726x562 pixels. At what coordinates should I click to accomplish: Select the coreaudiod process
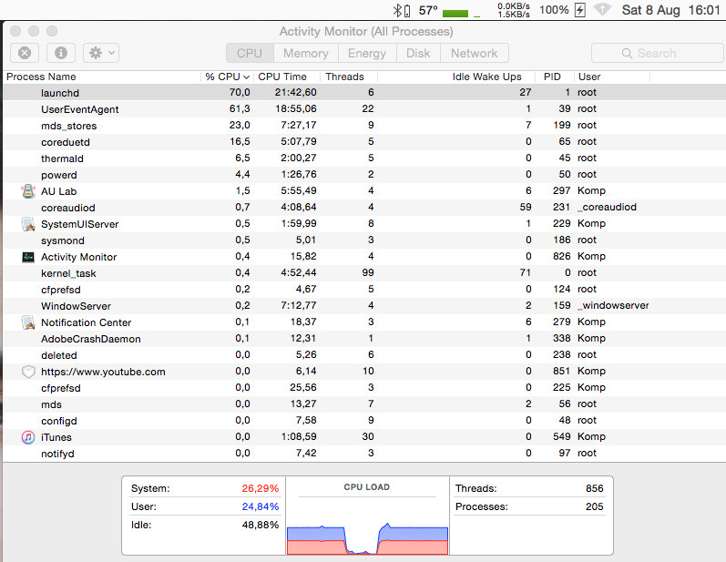364,208
